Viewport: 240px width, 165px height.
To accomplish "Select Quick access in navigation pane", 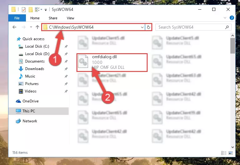I will (x=33, y=39).
